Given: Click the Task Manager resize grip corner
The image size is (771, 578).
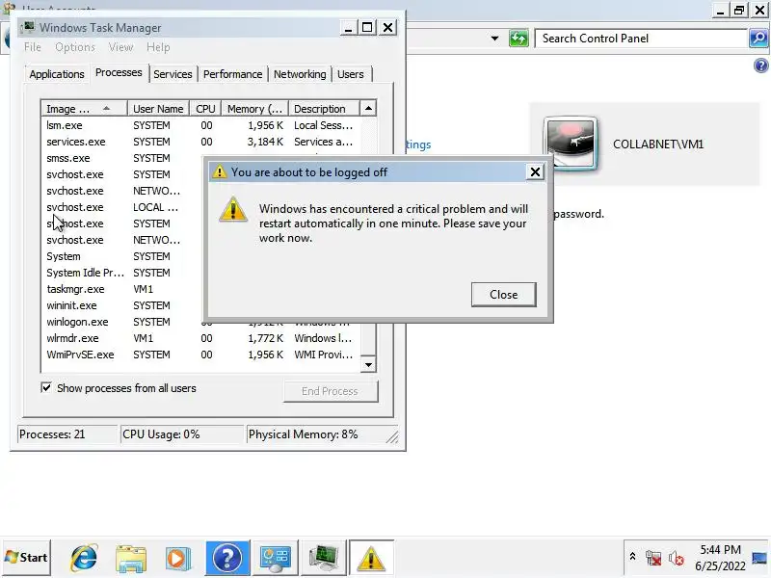Looking at the screenshot, I should (x=392, y=437).
